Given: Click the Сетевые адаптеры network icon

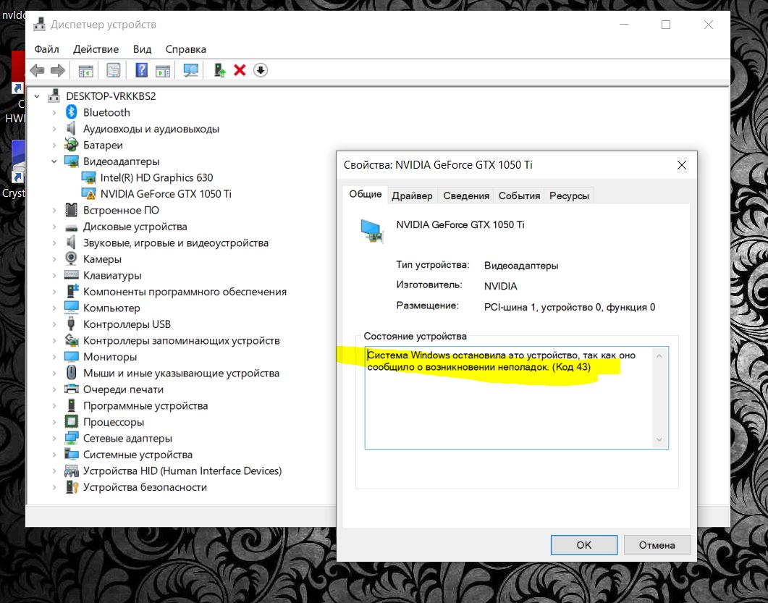Looking at the screenshot, I should click(72, 437).
